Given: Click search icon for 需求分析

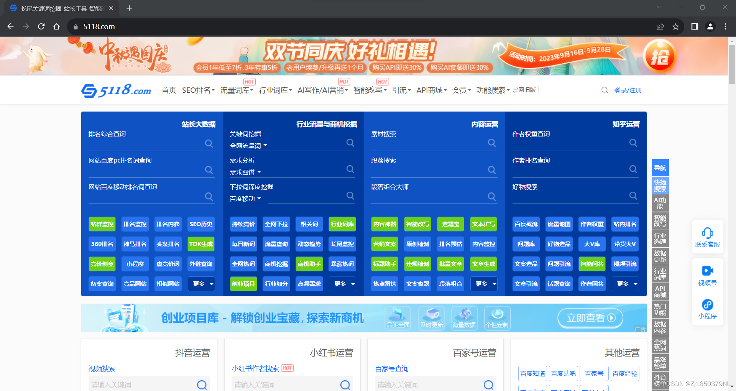Looking at the screenshot, I should 350,169.
